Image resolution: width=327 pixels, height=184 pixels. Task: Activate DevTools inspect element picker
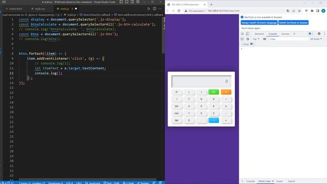click(x=242, y=34)
